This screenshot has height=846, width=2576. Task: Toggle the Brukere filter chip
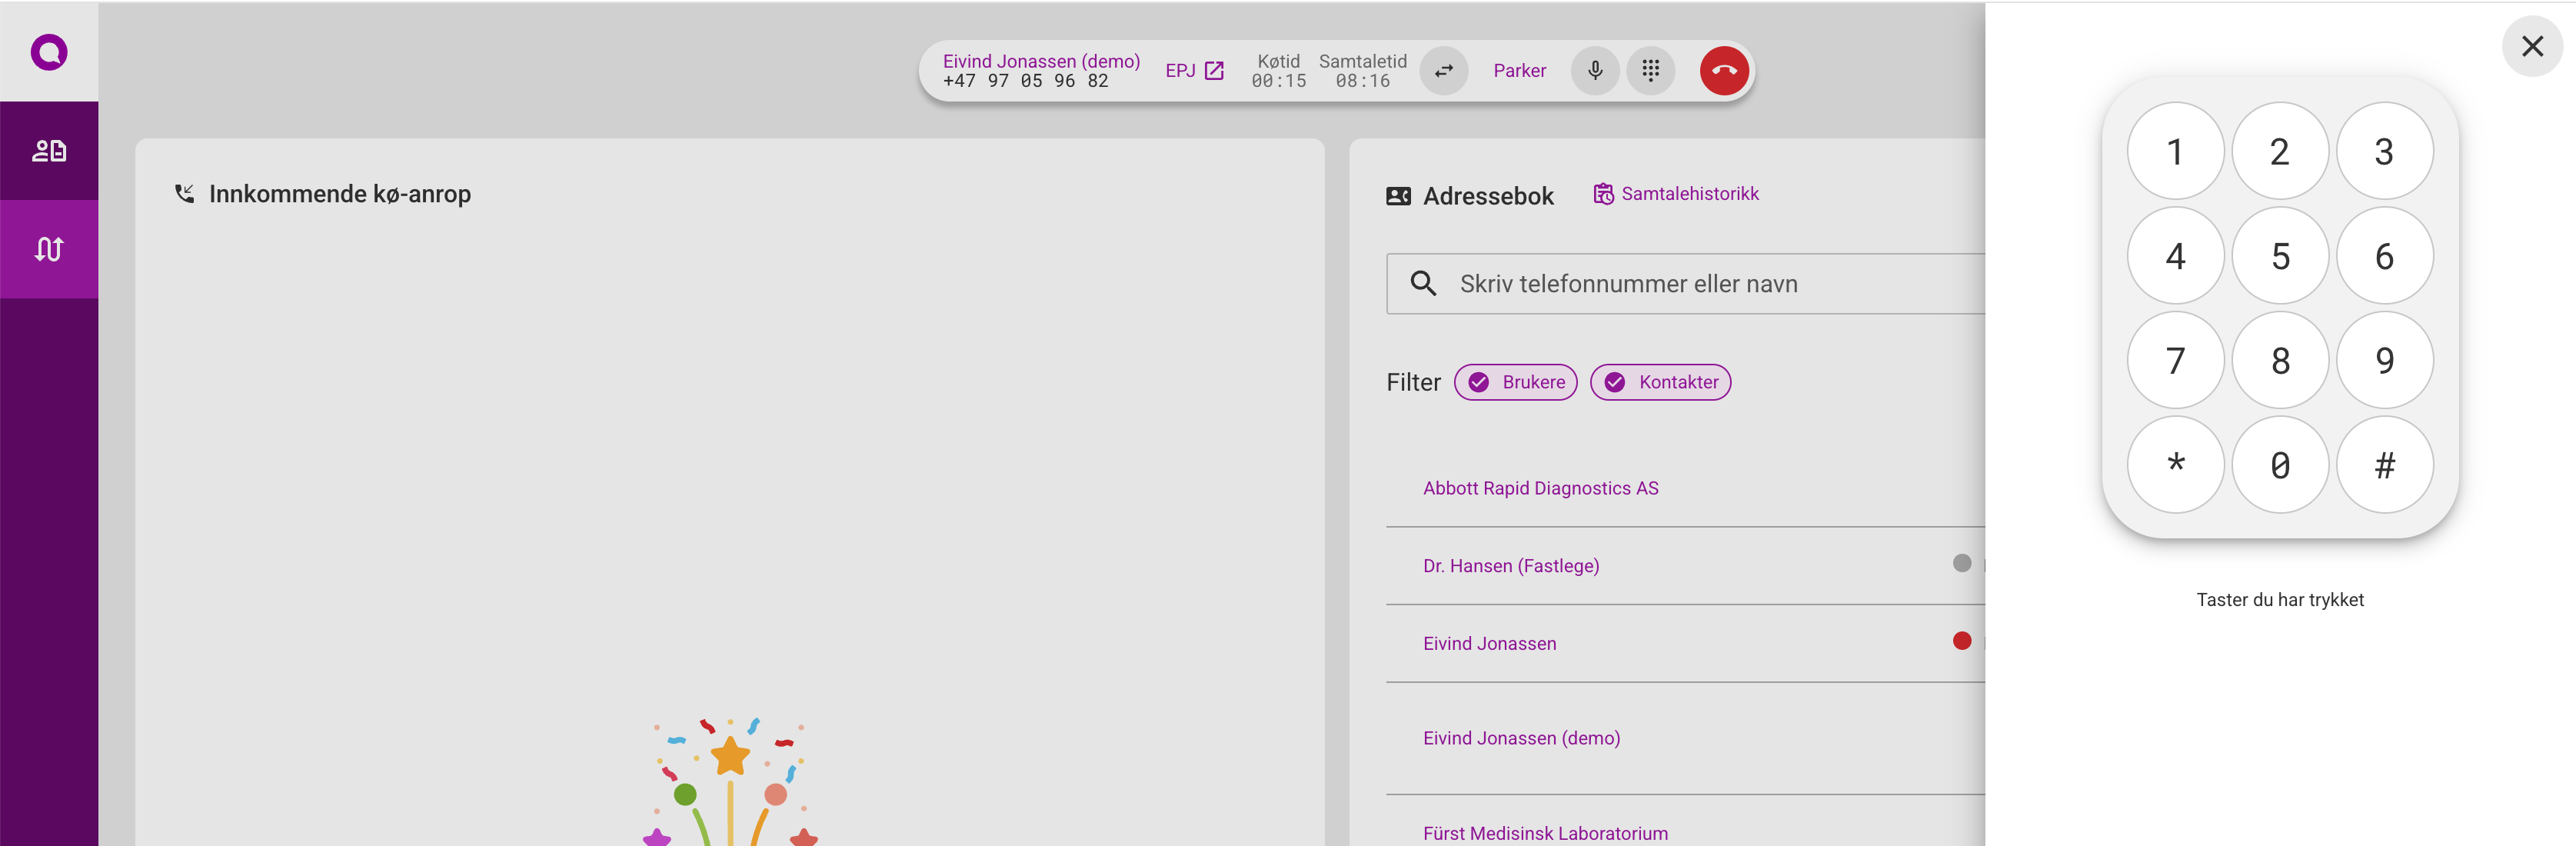tap(1515, 382)
